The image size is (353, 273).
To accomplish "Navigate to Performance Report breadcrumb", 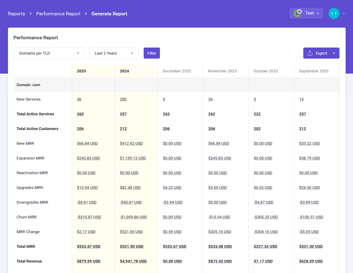I will pyautogui.click(x=58, y=14).
